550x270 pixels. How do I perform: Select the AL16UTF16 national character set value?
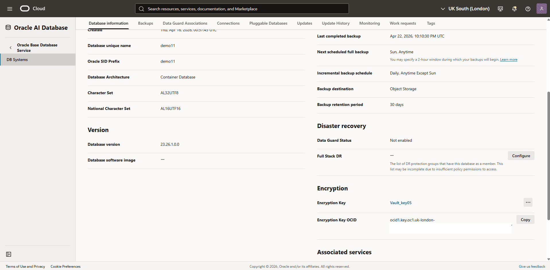coord(170,109)
